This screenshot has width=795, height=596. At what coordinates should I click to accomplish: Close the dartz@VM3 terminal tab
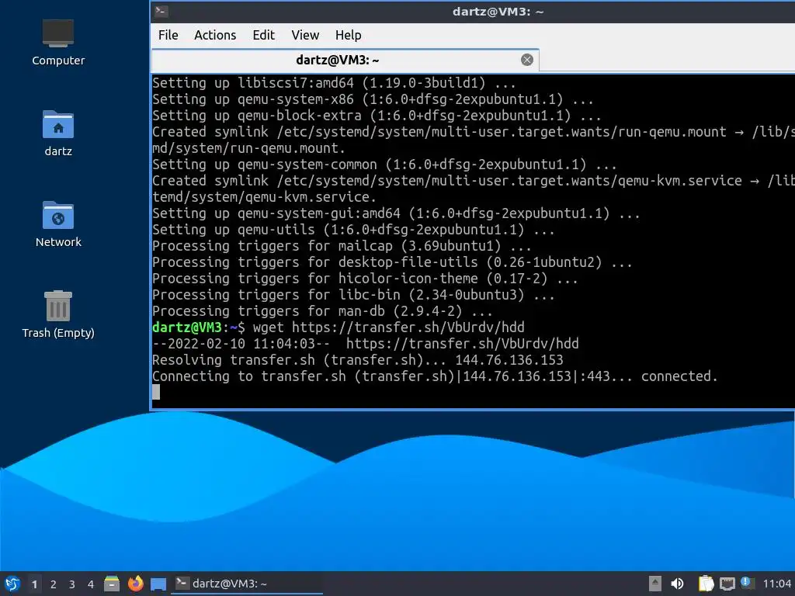pos(527,60)
